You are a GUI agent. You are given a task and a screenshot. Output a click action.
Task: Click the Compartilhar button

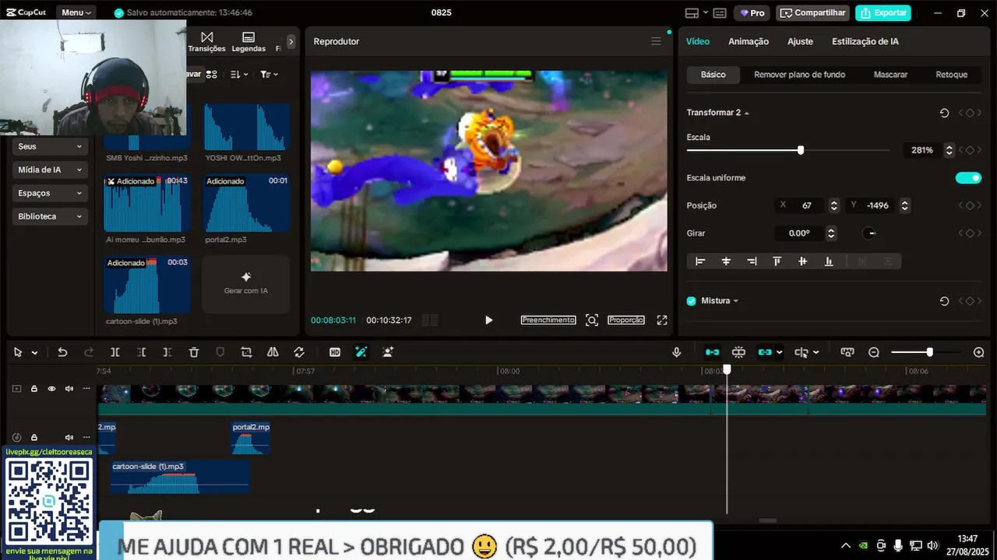pos(812,13)
